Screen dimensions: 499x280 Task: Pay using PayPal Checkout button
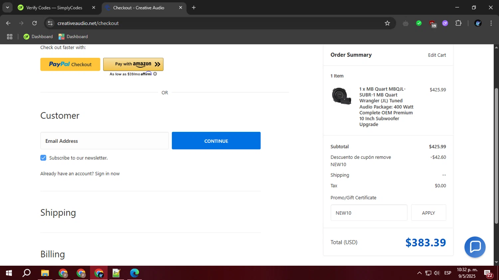(70, 64)
